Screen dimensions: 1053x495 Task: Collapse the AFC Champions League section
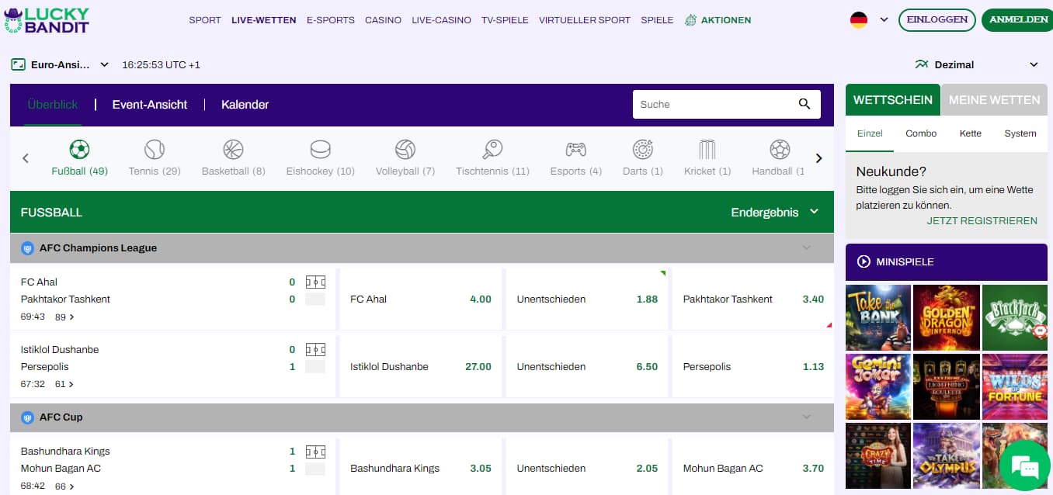coord(806,248)
